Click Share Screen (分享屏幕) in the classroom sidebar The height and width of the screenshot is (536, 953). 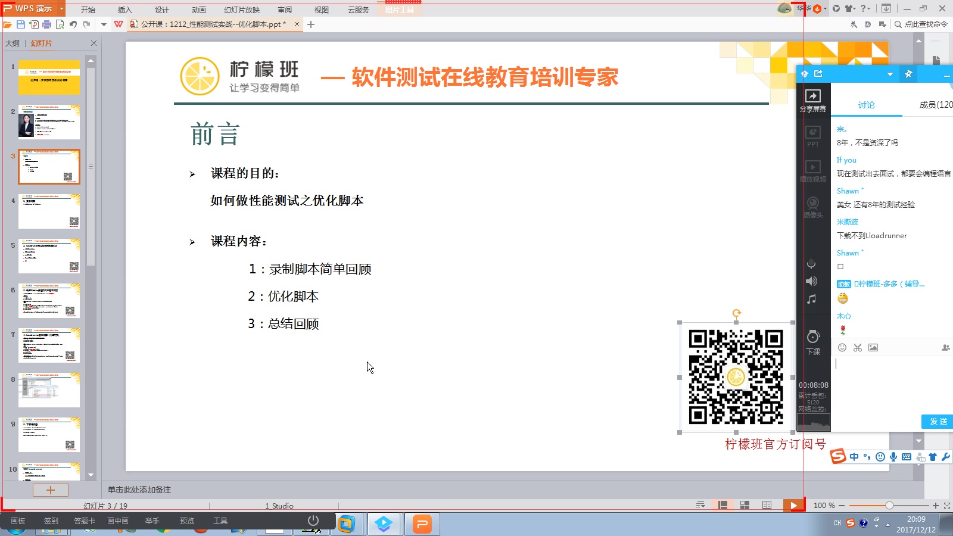tap(813, 101)
